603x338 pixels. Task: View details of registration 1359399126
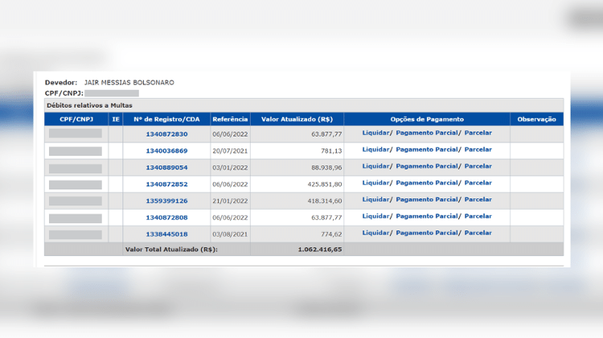pos(166,201)
